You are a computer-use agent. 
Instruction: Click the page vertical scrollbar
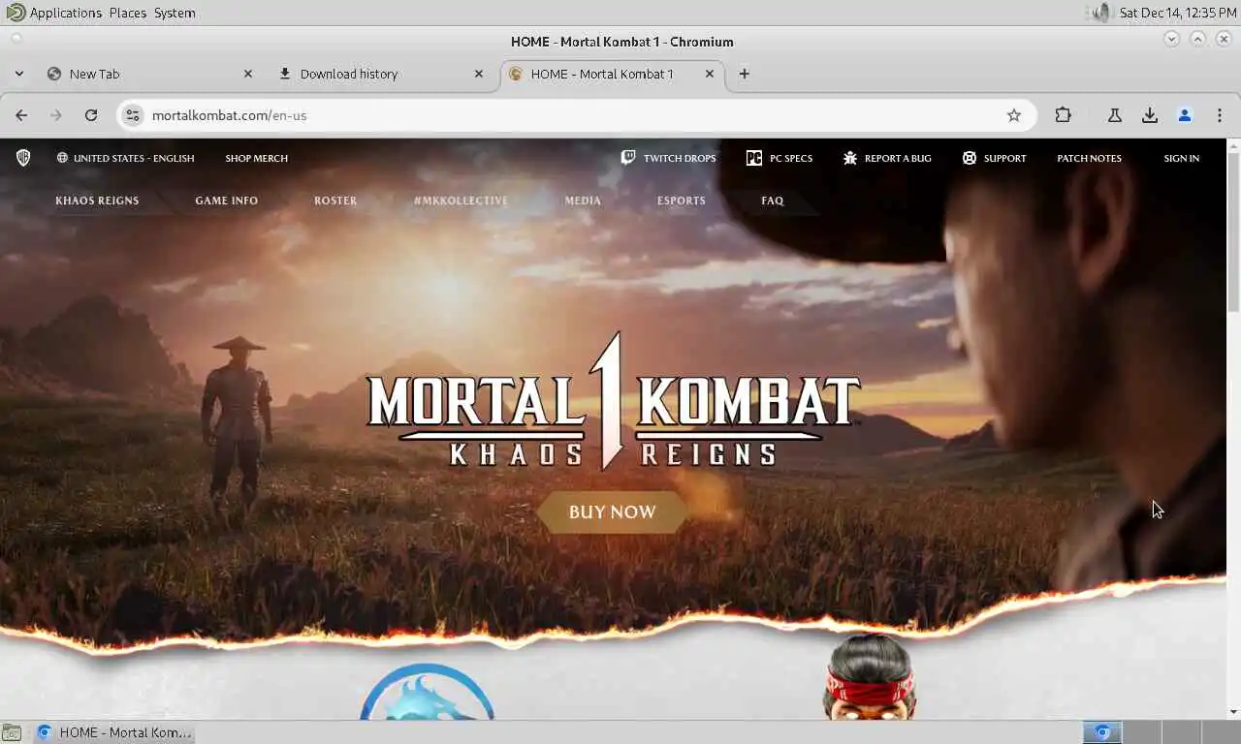tap(1233, 232)
